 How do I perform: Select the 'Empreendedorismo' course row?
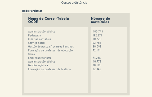(40, 58)
